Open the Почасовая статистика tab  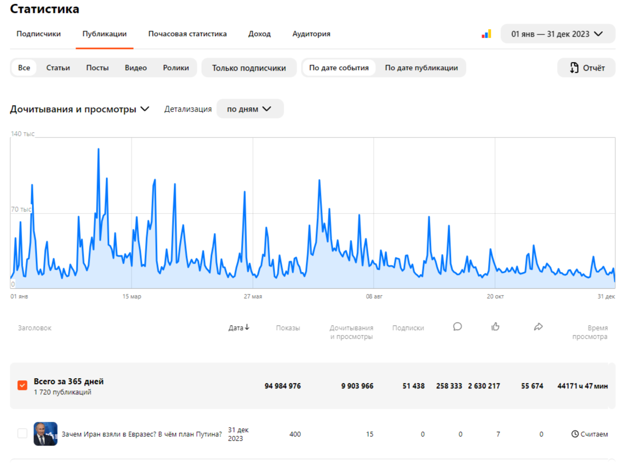187,34
